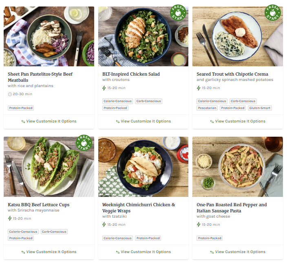Select the Pescatarian tag on Seared Trout

[x=207, y=108]
